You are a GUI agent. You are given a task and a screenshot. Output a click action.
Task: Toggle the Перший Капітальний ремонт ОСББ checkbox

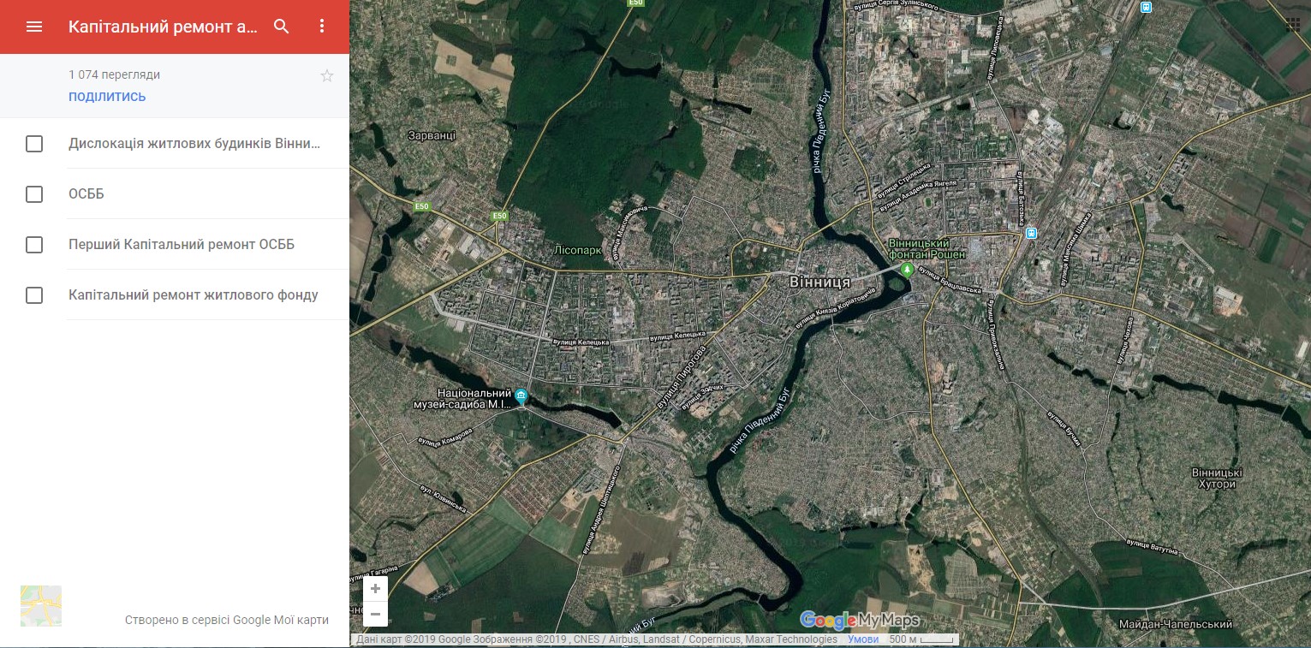(x=34, y=245)
